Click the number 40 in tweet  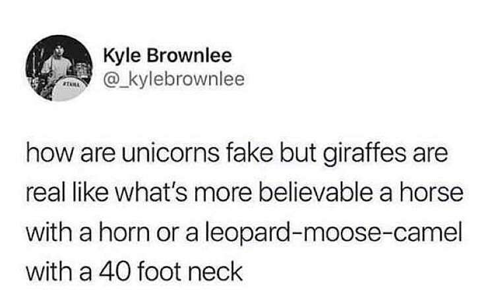[113, 271]
